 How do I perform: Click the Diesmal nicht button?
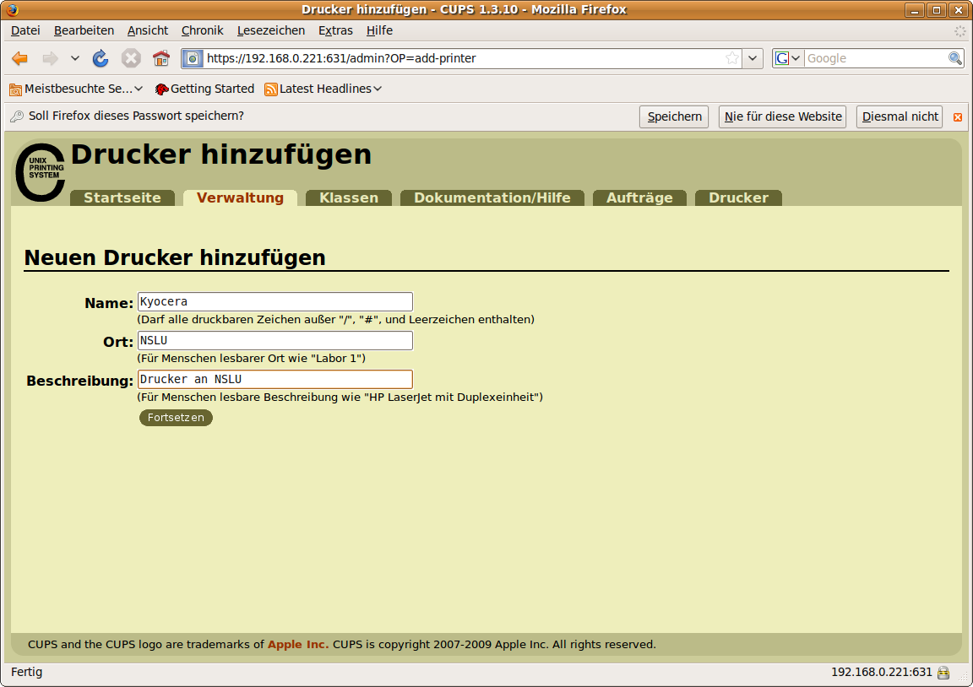point(900,116)
